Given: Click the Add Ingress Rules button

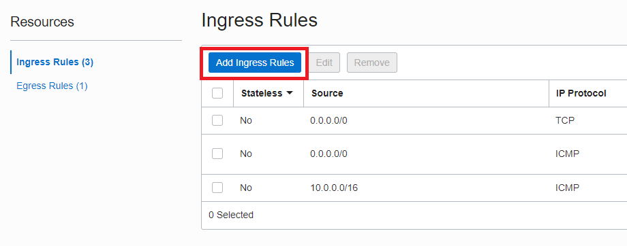Looking at the screenshot, I should tap(254, 63).
